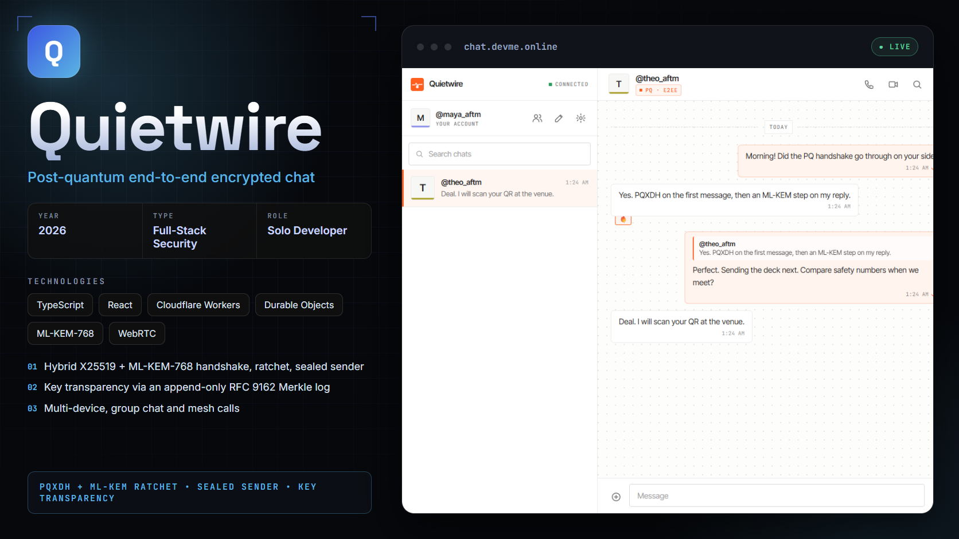Select the Cloudflare Workers tag
This screenshot has width=959, height=539.
tap(198, 305)
